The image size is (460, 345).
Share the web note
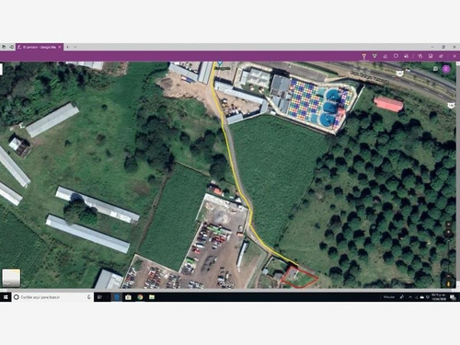441,56
